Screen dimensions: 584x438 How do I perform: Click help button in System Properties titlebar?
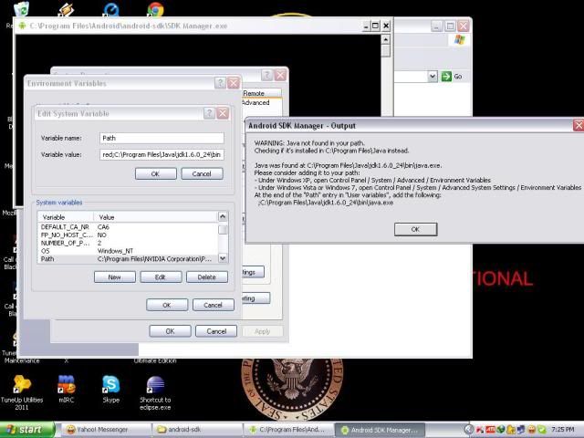pos(266,76)
